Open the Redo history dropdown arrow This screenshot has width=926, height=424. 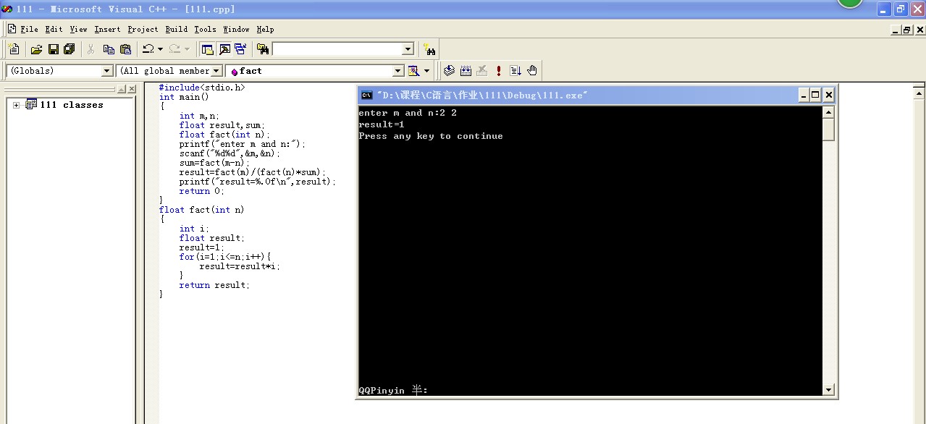click(x=187, y=49)
